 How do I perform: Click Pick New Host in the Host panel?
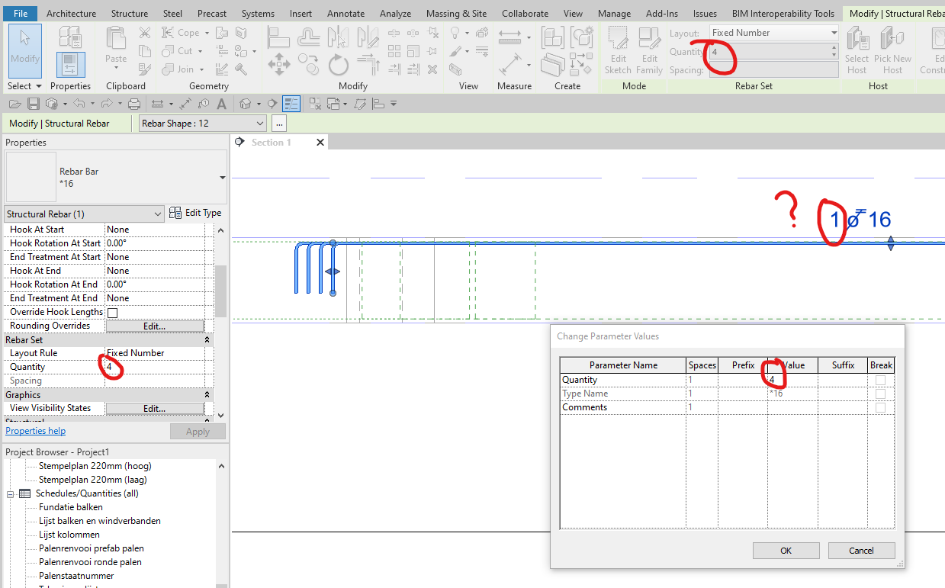tap(893, 50)
